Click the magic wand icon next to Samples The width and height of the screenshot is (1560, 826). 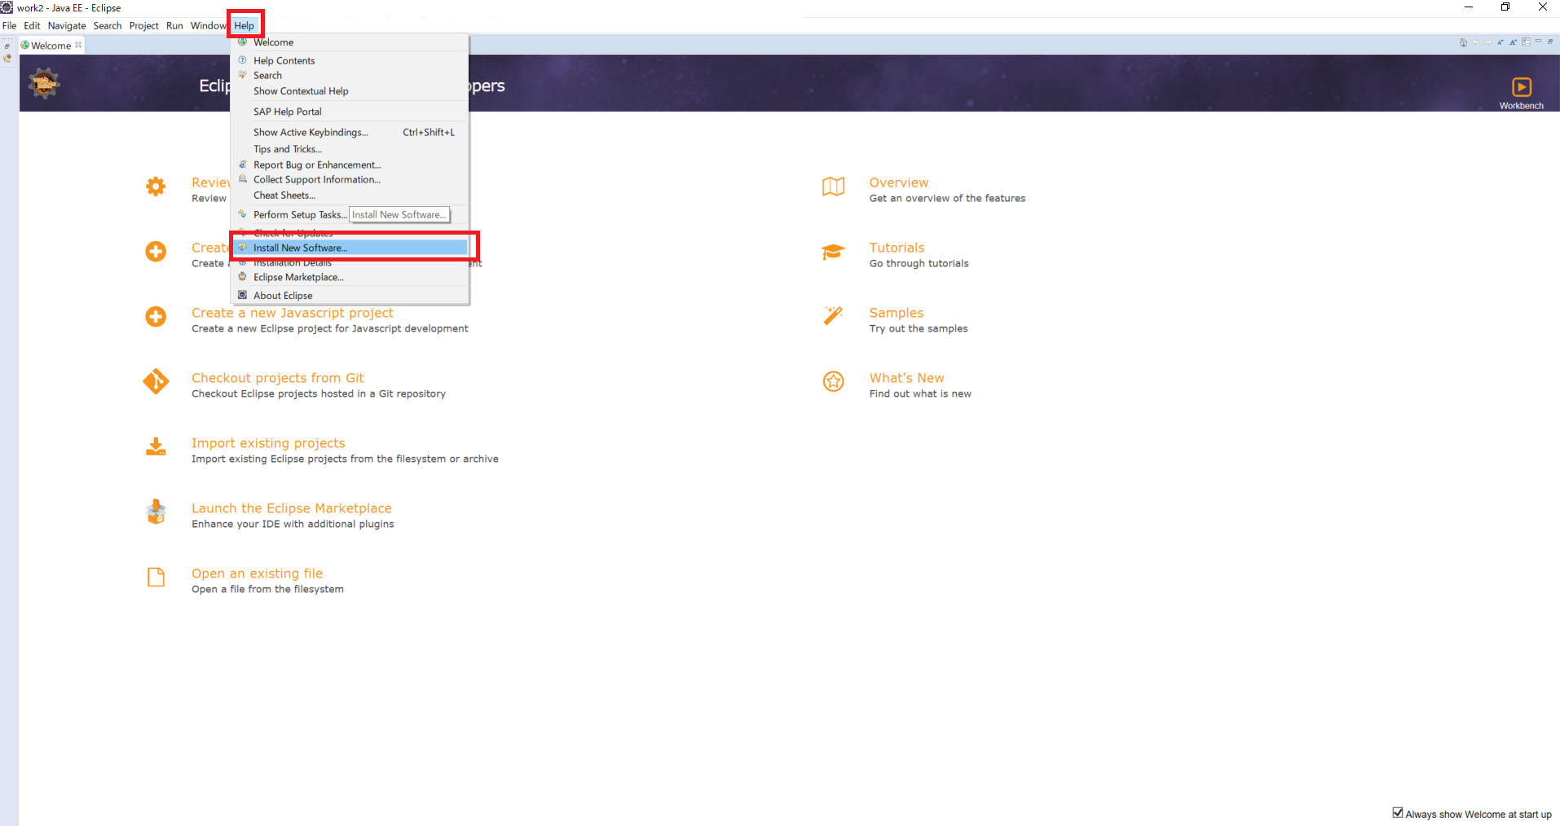pyautogui.click(x=833, y=315)
